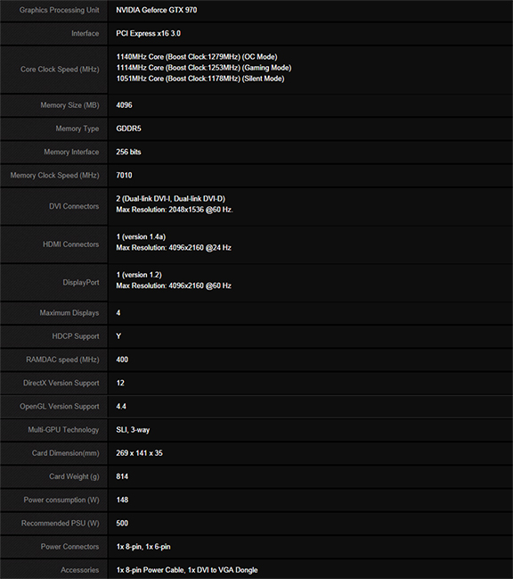The image size is (513, 579).
Task: Click the Dual-link DVI-I connectors line
Action: (x=171, y=199)
